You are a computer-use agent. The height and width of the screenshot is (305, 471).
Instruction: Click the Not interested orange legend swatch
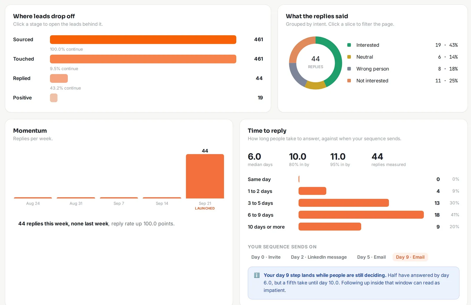(x=349, y=81)
